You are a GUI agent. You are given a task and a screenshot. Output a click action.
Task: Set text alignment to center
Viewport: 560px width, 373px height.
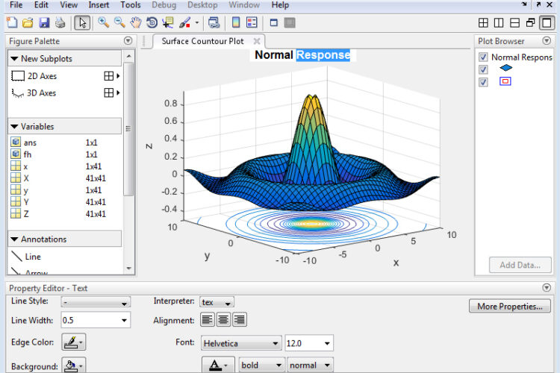223,319
